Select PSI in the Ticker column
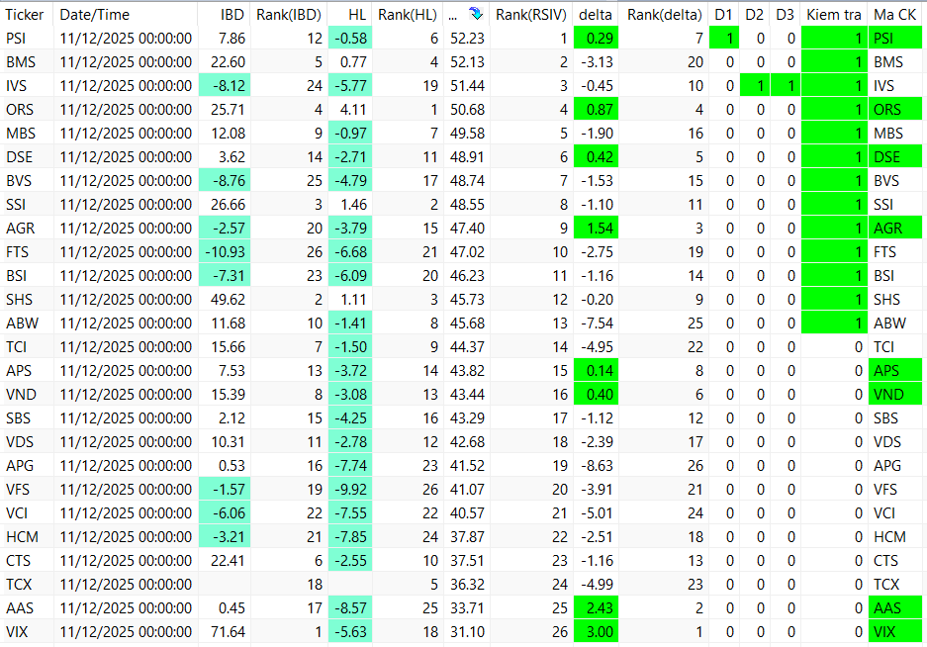The width and height of the screenshot is (927, 647). coord(17,39)
